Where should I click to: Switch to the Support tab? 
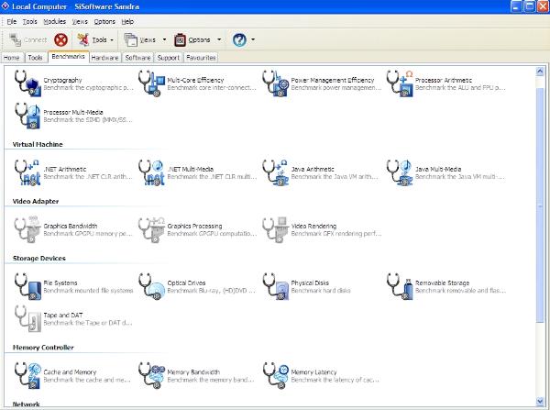(169, 58)
